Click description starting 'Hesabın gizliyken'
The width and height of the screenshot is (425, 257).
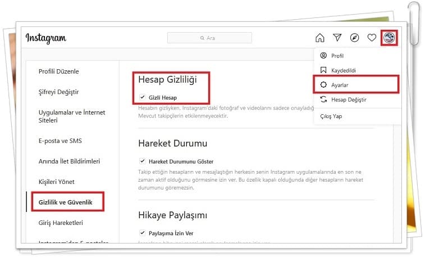pos(226,112)
